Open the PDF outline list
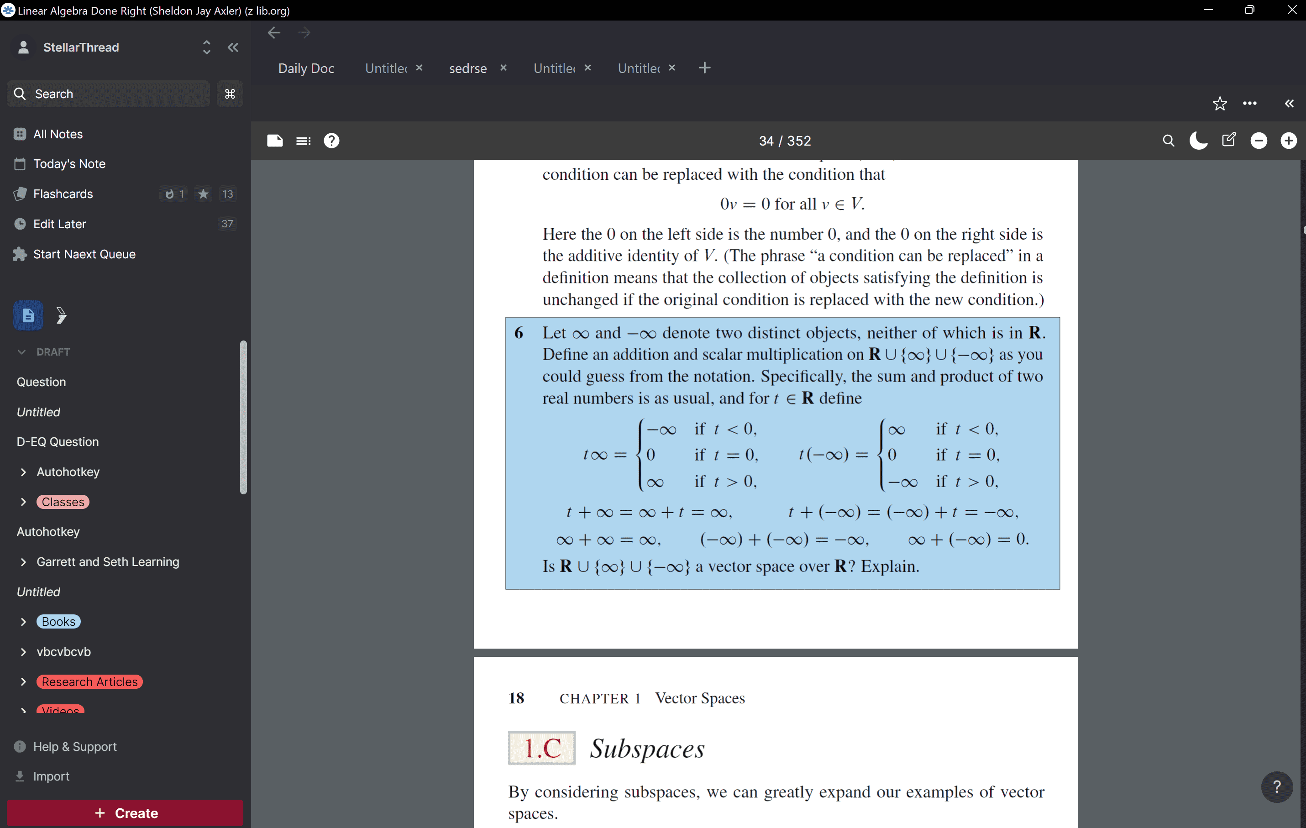 303,141
